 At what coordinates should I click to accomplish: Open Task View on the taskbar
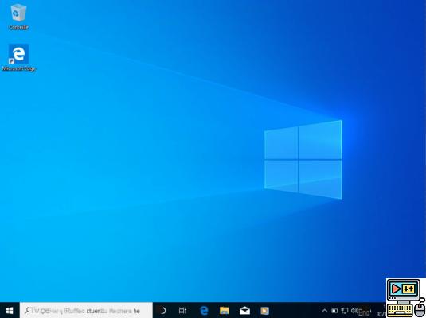[182, 310]
